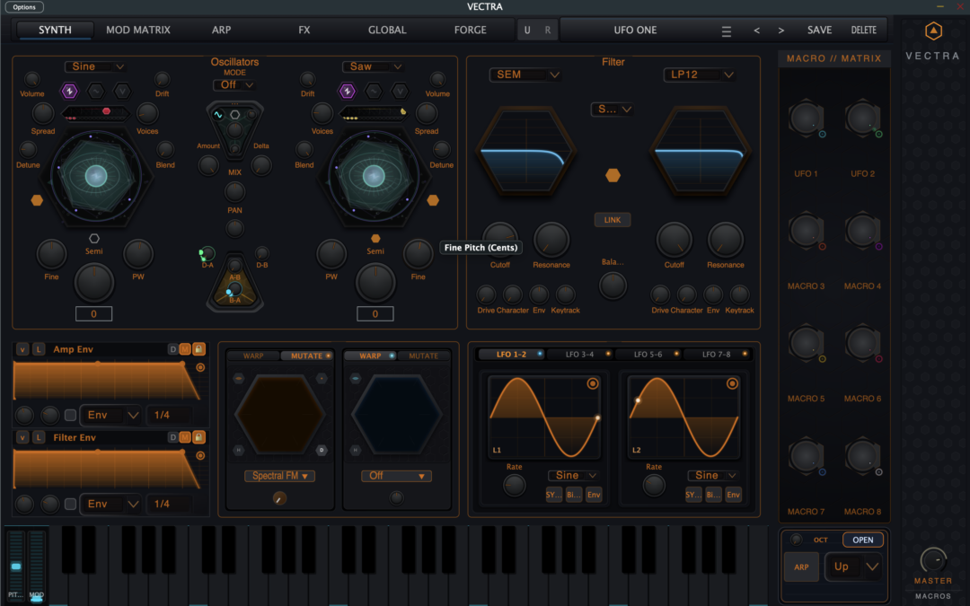
Task: Click the hamburger preset menu icon beside UFO ONE
Action: click(726, 29)
